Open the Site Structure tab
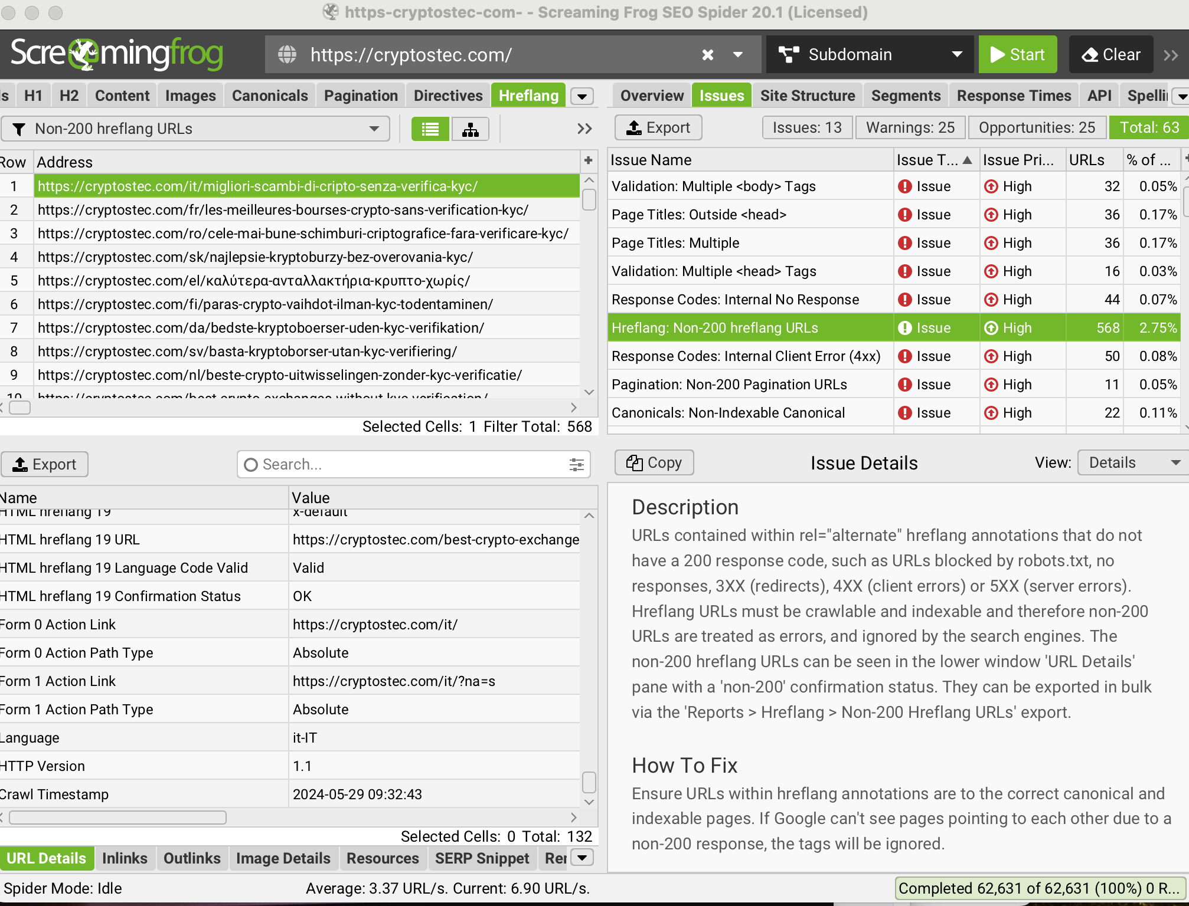The height and width of the screenshot is (906, 1189). point(807,96)
